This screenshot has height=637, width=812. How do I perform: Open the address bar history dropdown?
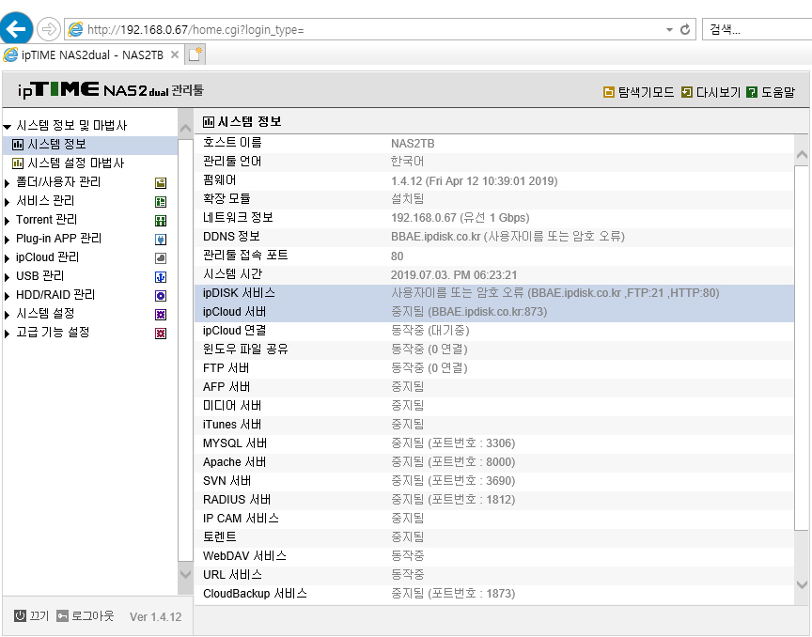click(669, 30)
